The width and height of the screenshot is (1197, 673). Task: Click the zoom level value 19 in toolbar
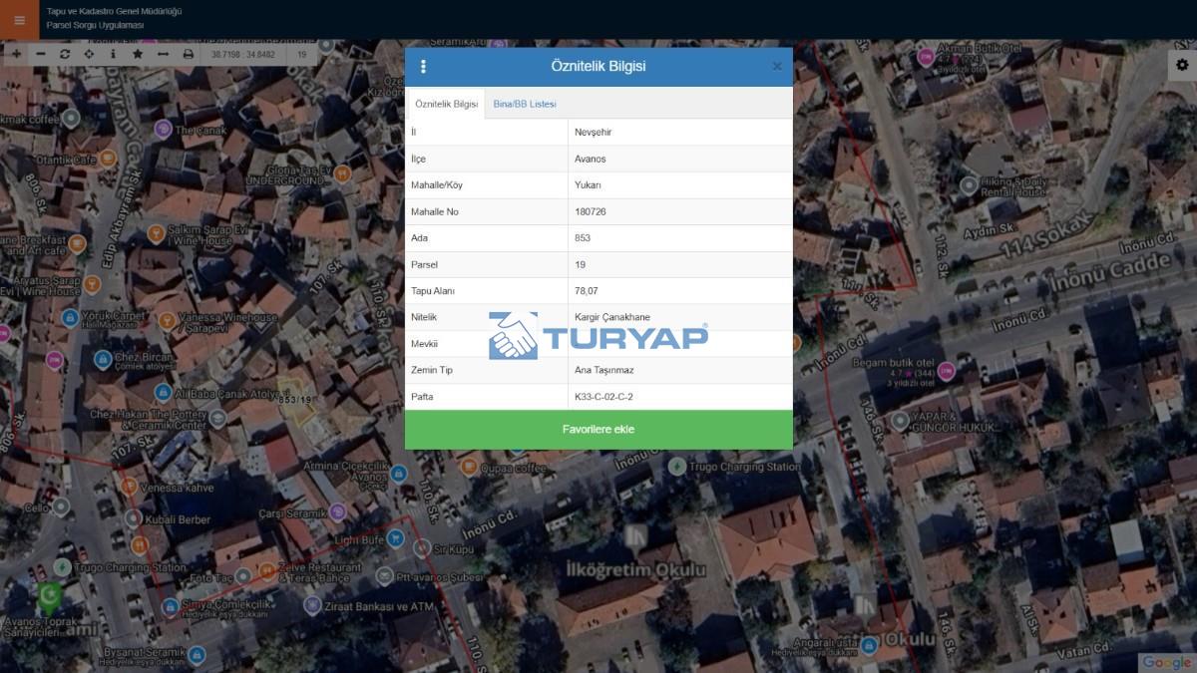[301, 55]
